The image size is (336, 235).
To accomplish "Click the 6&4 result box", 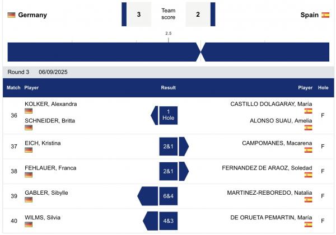I will [168, 196].
